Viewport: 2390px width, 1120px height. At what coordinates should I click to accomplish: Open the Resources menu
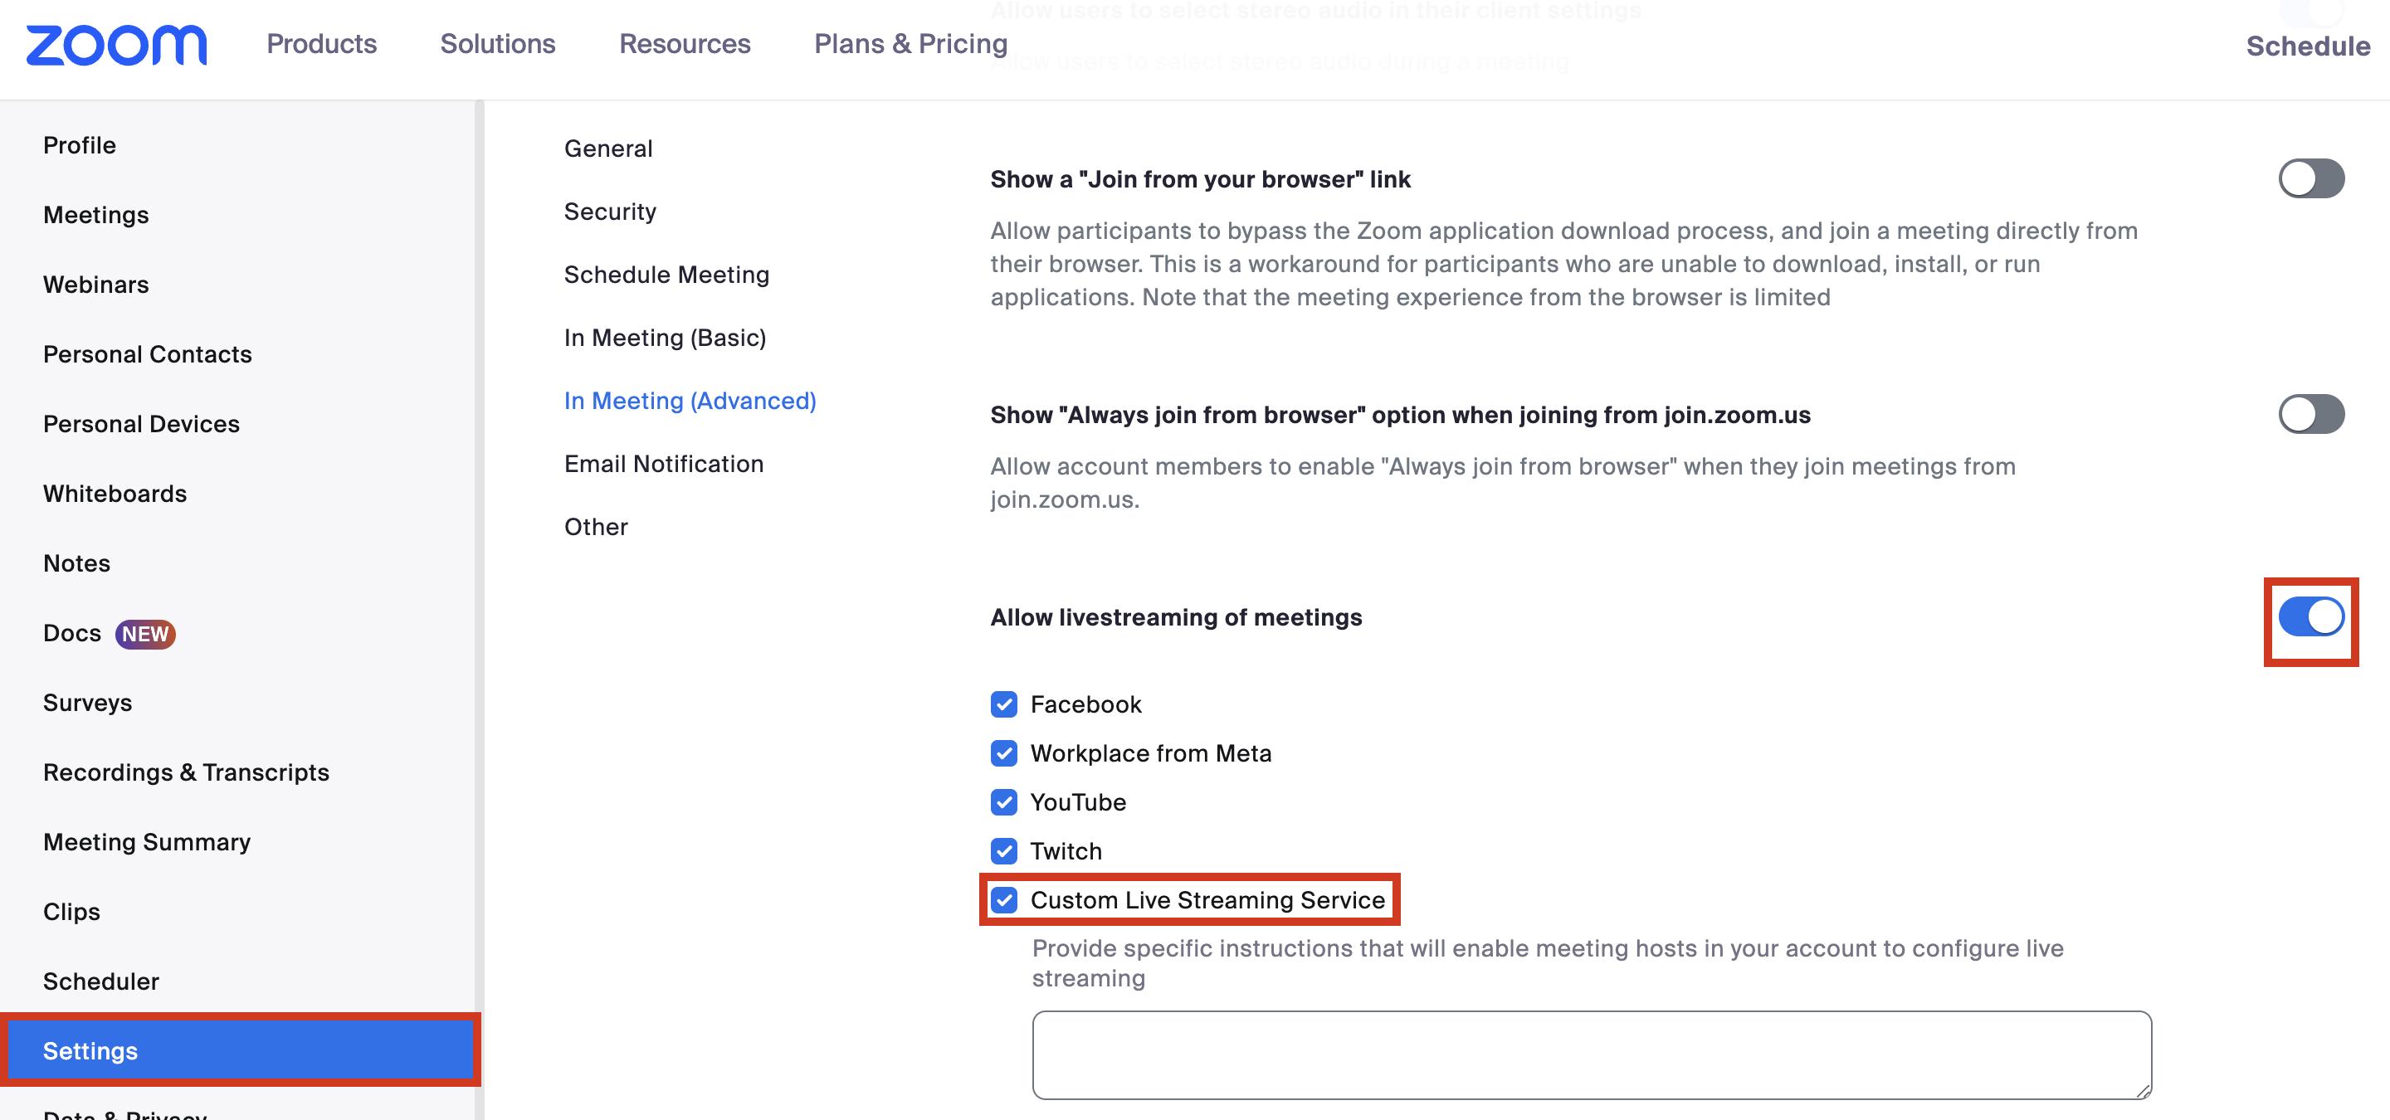[x=685, y=45]
